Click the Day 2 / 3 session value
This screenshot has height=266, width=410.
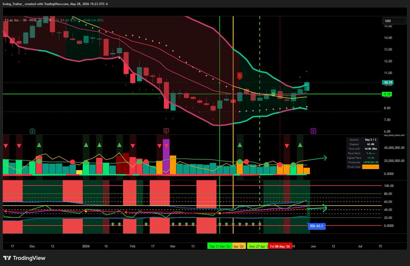tap(371, 140)
